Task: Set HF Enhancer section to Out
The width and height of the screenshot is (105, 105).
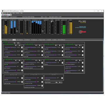Action: click(80, 60)
